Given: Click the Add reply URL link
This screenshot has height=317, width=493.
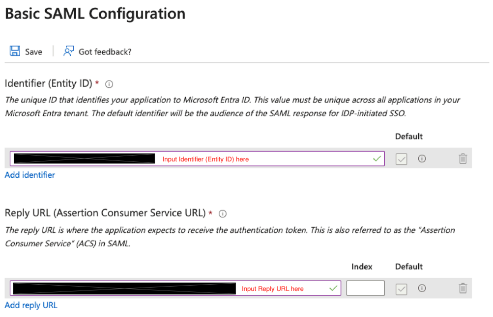Looking at the screenshot, I should (x=31, y=305).
